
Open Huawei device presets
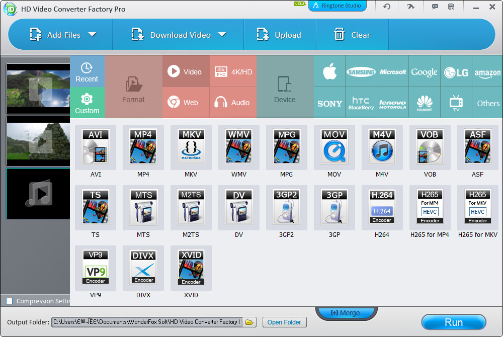tap(425, 103)
